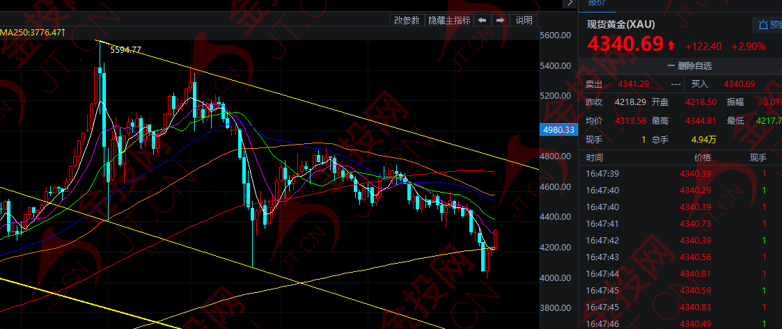Hide the main indicator (隐藏主指标)
This screenshot has height=329, width=782.
coord(449,20)
